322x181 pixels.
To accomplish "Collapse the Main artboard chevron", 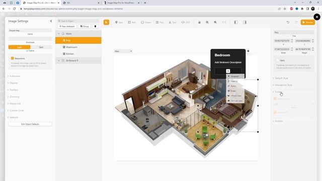I will [x=59, y=34].
